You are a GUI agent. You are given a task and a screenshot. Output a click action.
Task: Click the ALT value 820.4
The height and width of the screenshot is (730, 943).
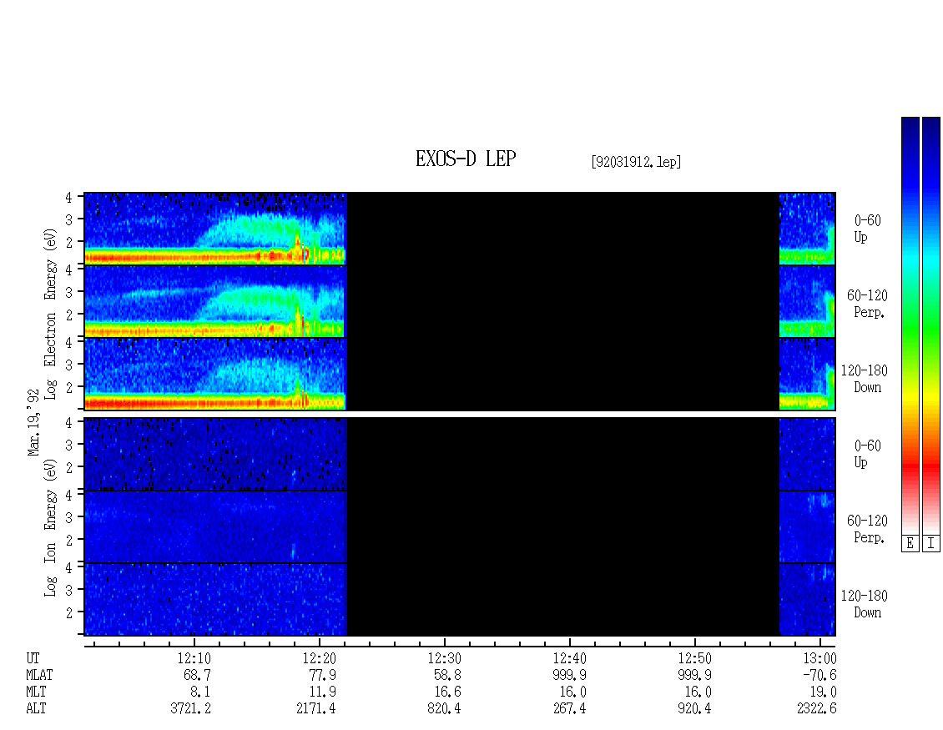click(x=444, y=709)
